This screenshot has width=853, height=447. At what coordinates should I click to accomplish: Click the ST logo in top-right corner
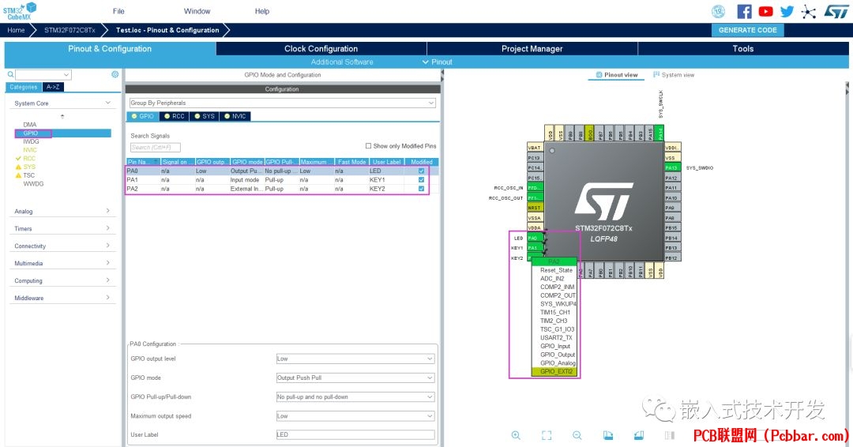pos(836,11)
